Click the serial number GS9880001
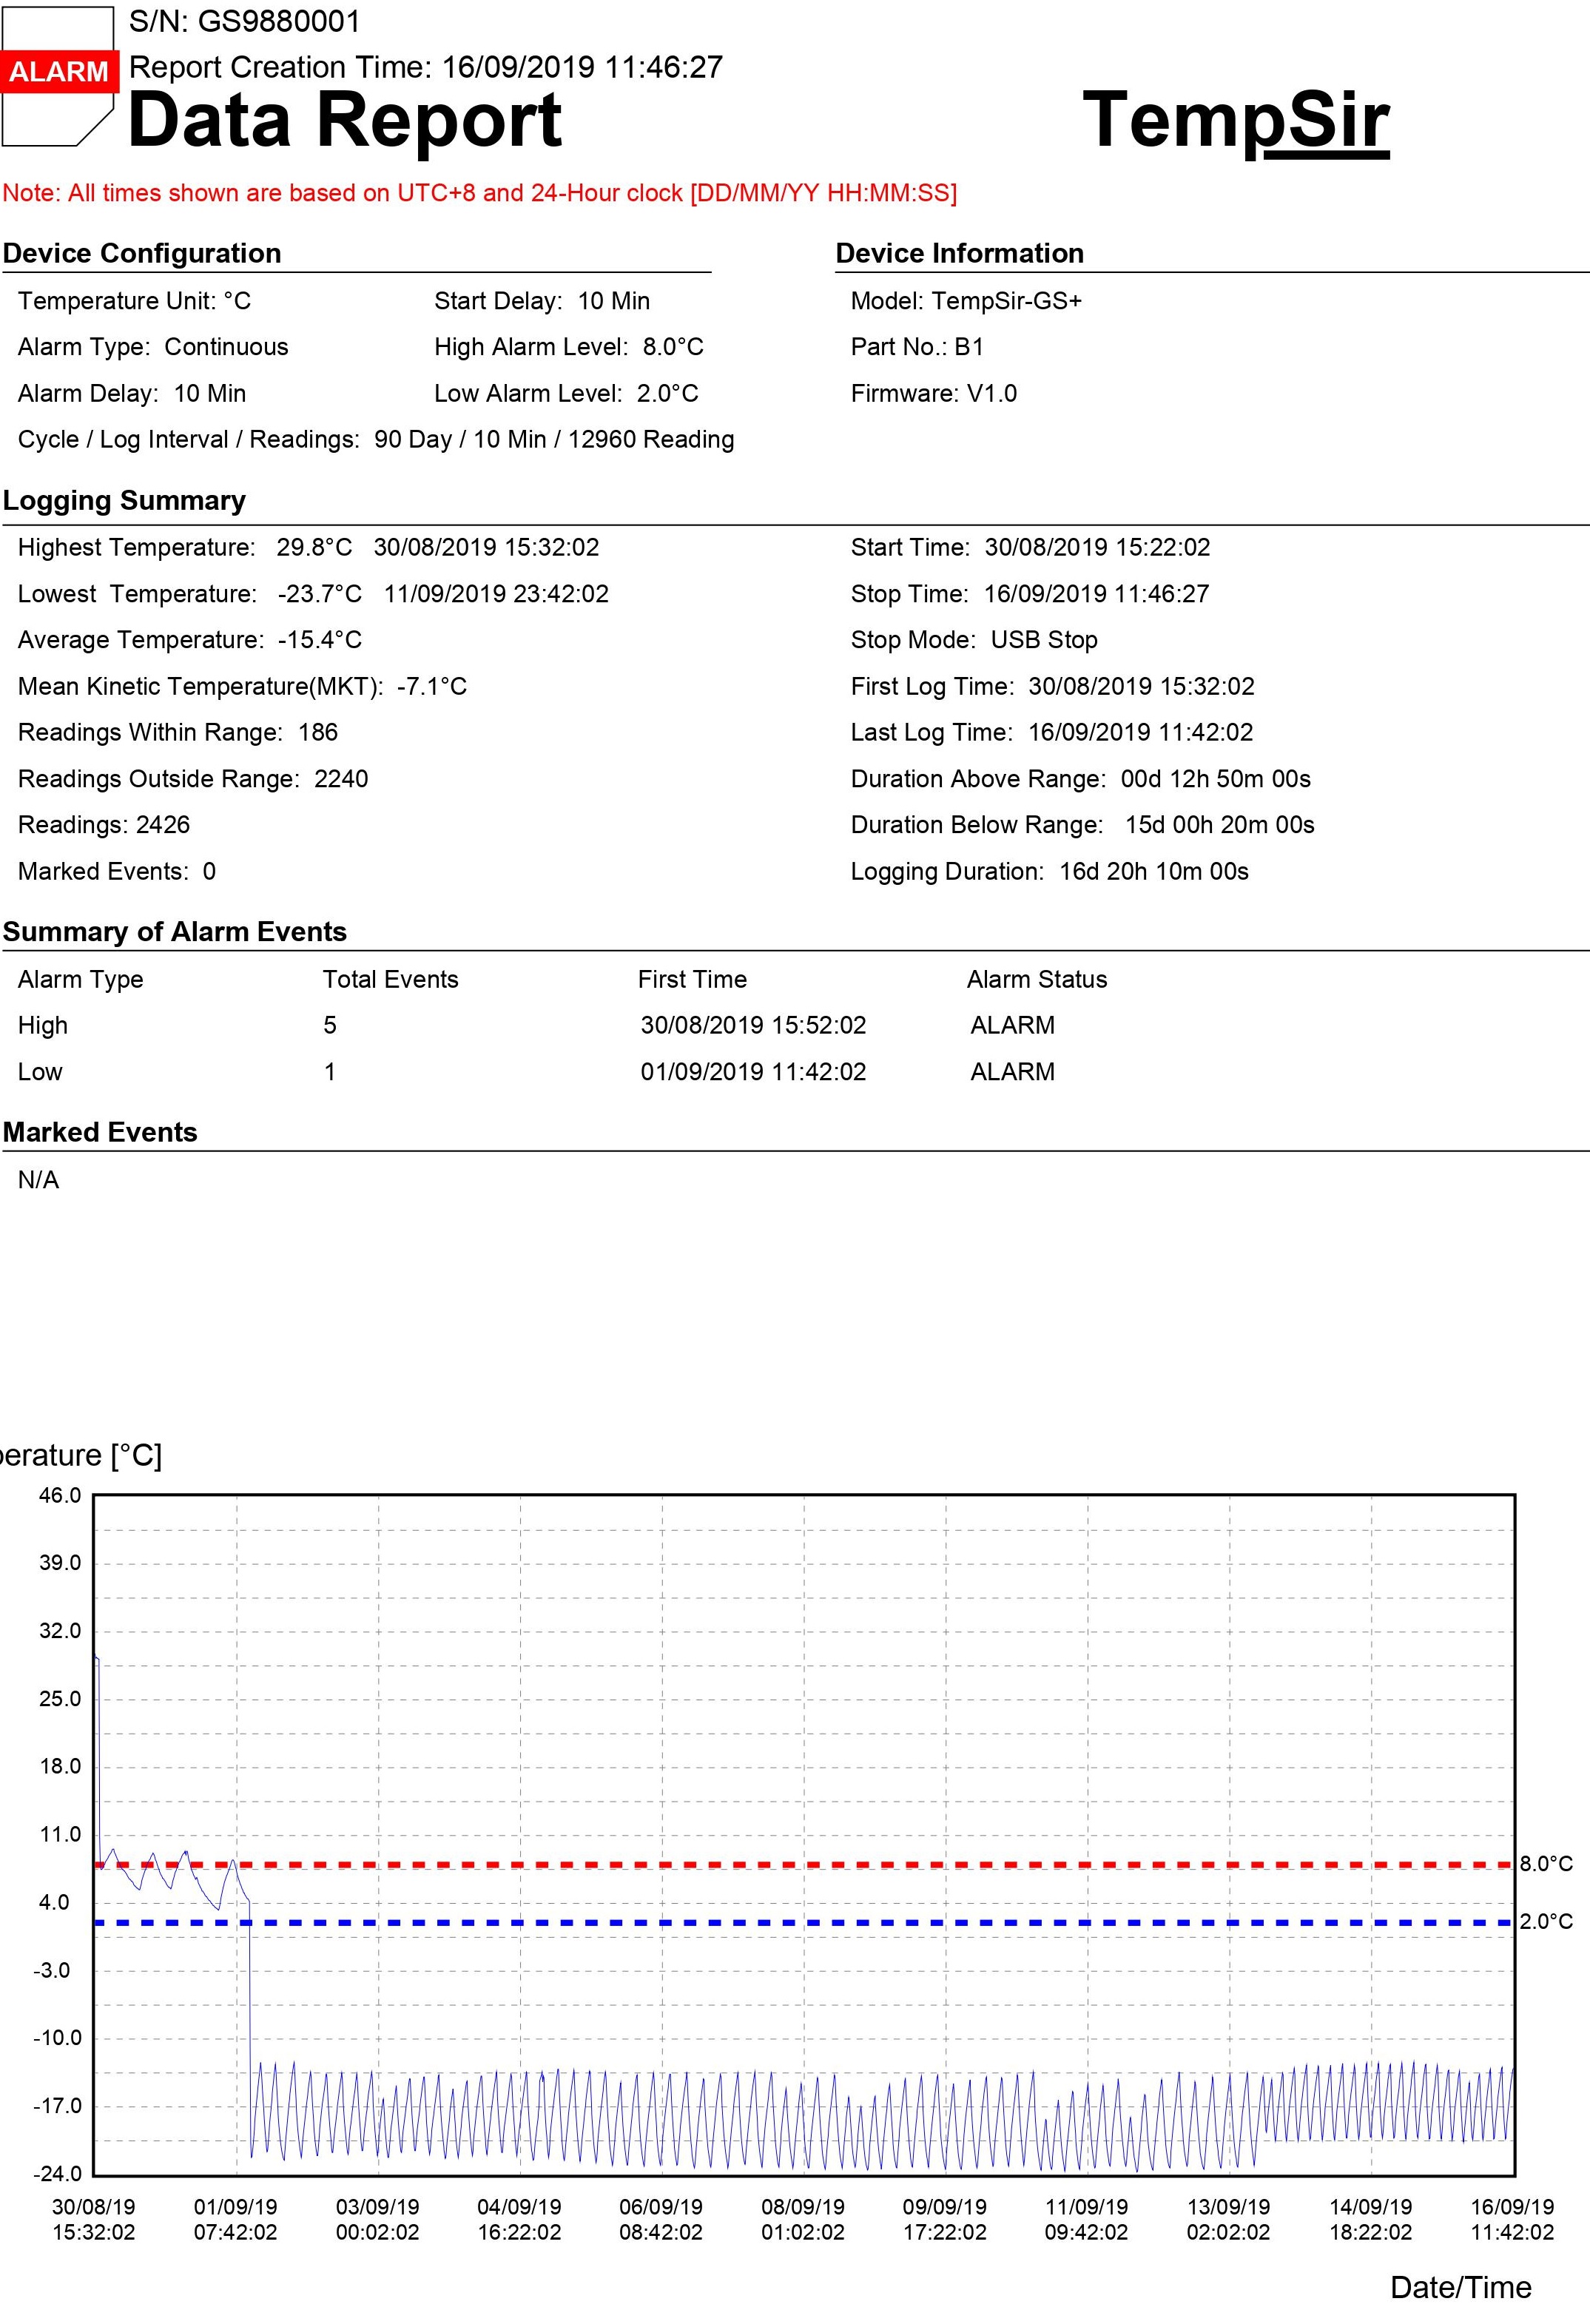1590x2324 pixels. 279,22
